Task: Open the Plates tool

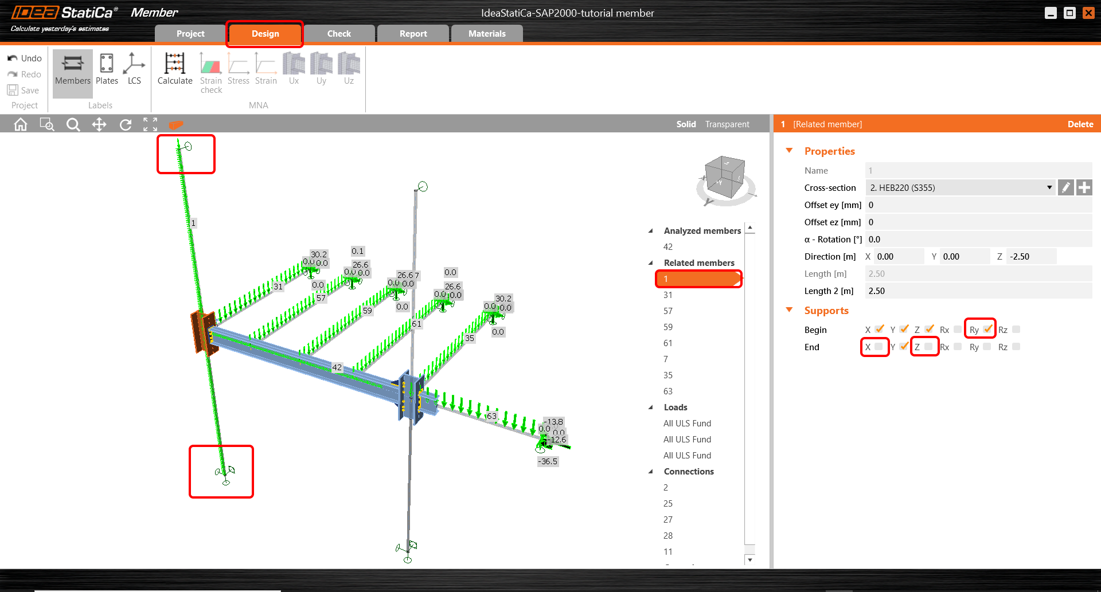Action: (107, 69)
